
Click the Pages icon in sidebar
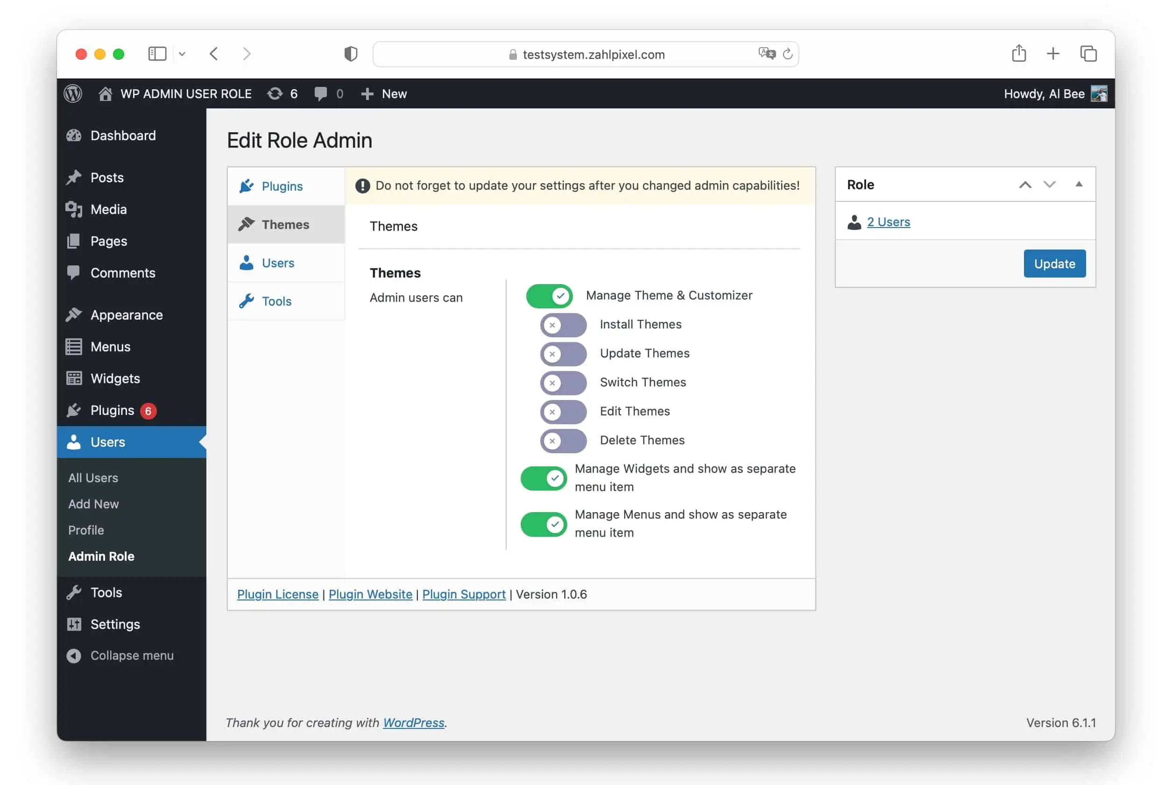[x=74, y=242]
